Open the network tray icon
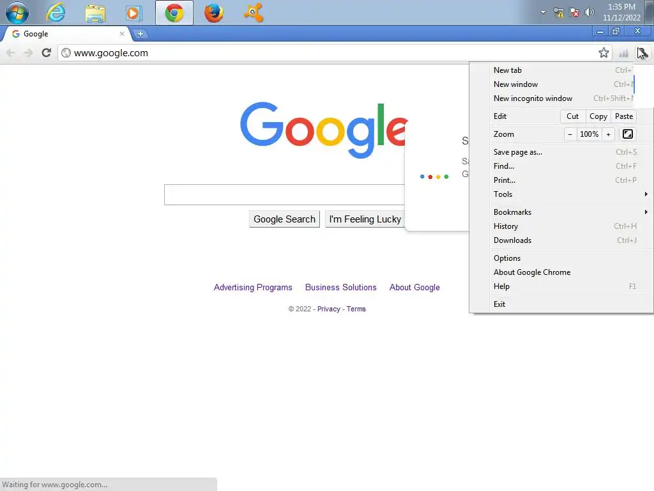This screenshot has width=654, height=491. [558, 12]
